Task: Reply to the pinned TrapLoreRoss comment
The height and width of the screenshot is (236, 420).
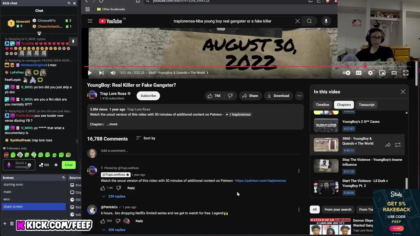Action: coord(131,188)
